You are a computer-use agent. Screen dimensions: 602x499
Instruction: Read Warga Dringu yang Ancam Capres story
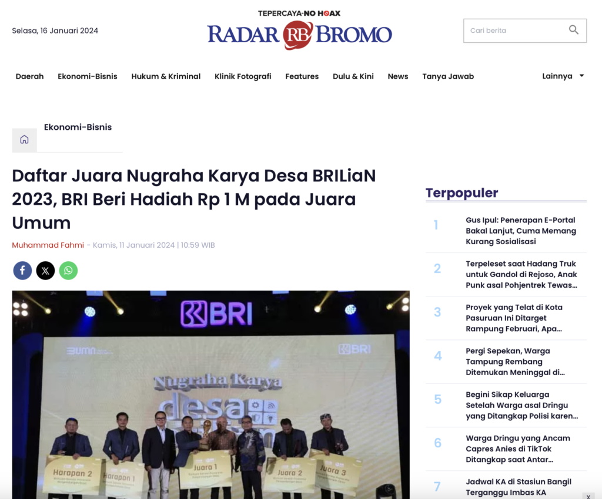[518, 449]
